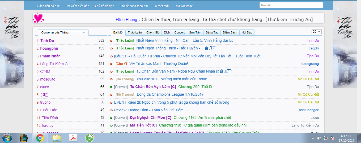
Task: Open the Hỏi Đáp tab
Action: [247, 32]
